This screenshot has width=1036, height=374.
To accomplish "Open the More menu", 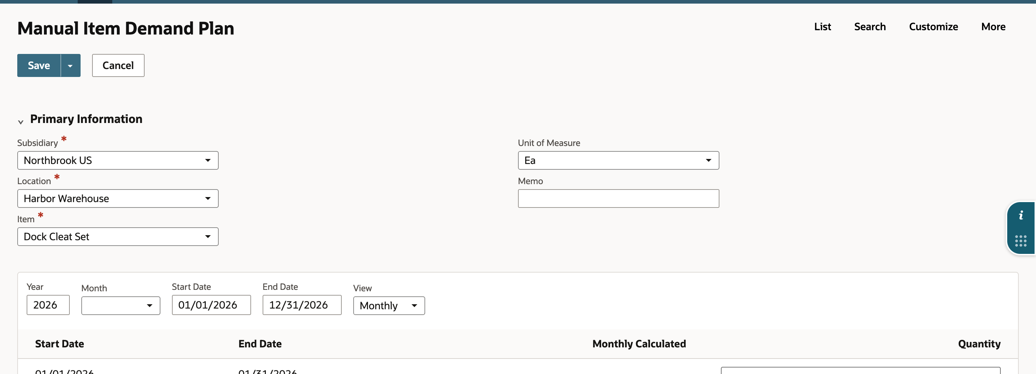I will 993,27.
